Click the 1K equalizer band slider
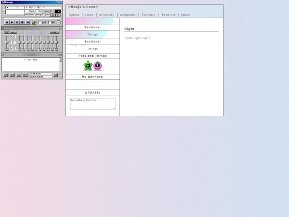 pos(36,43)
